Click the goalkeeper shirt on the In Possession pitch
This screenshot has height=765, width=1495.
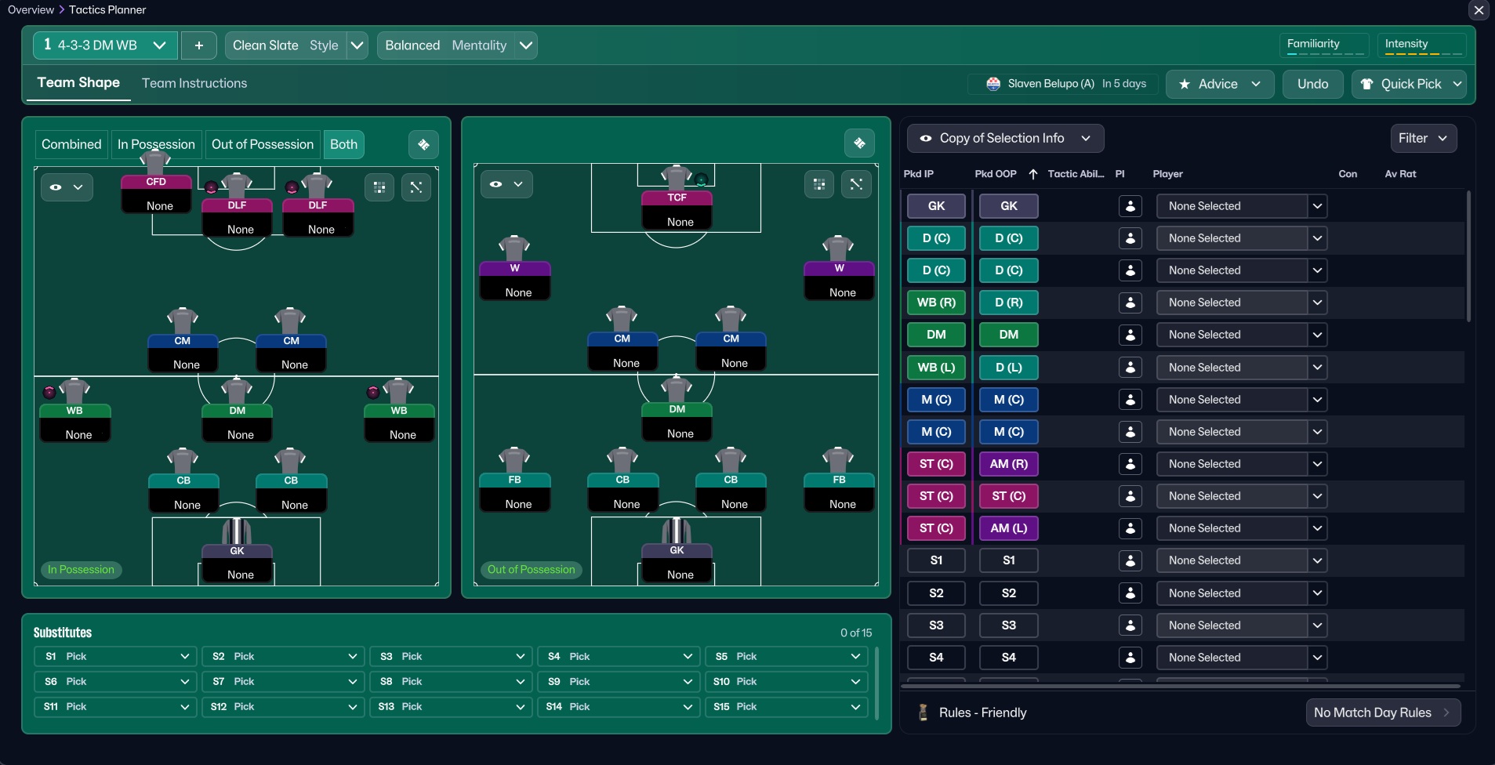tap(237, 531)
